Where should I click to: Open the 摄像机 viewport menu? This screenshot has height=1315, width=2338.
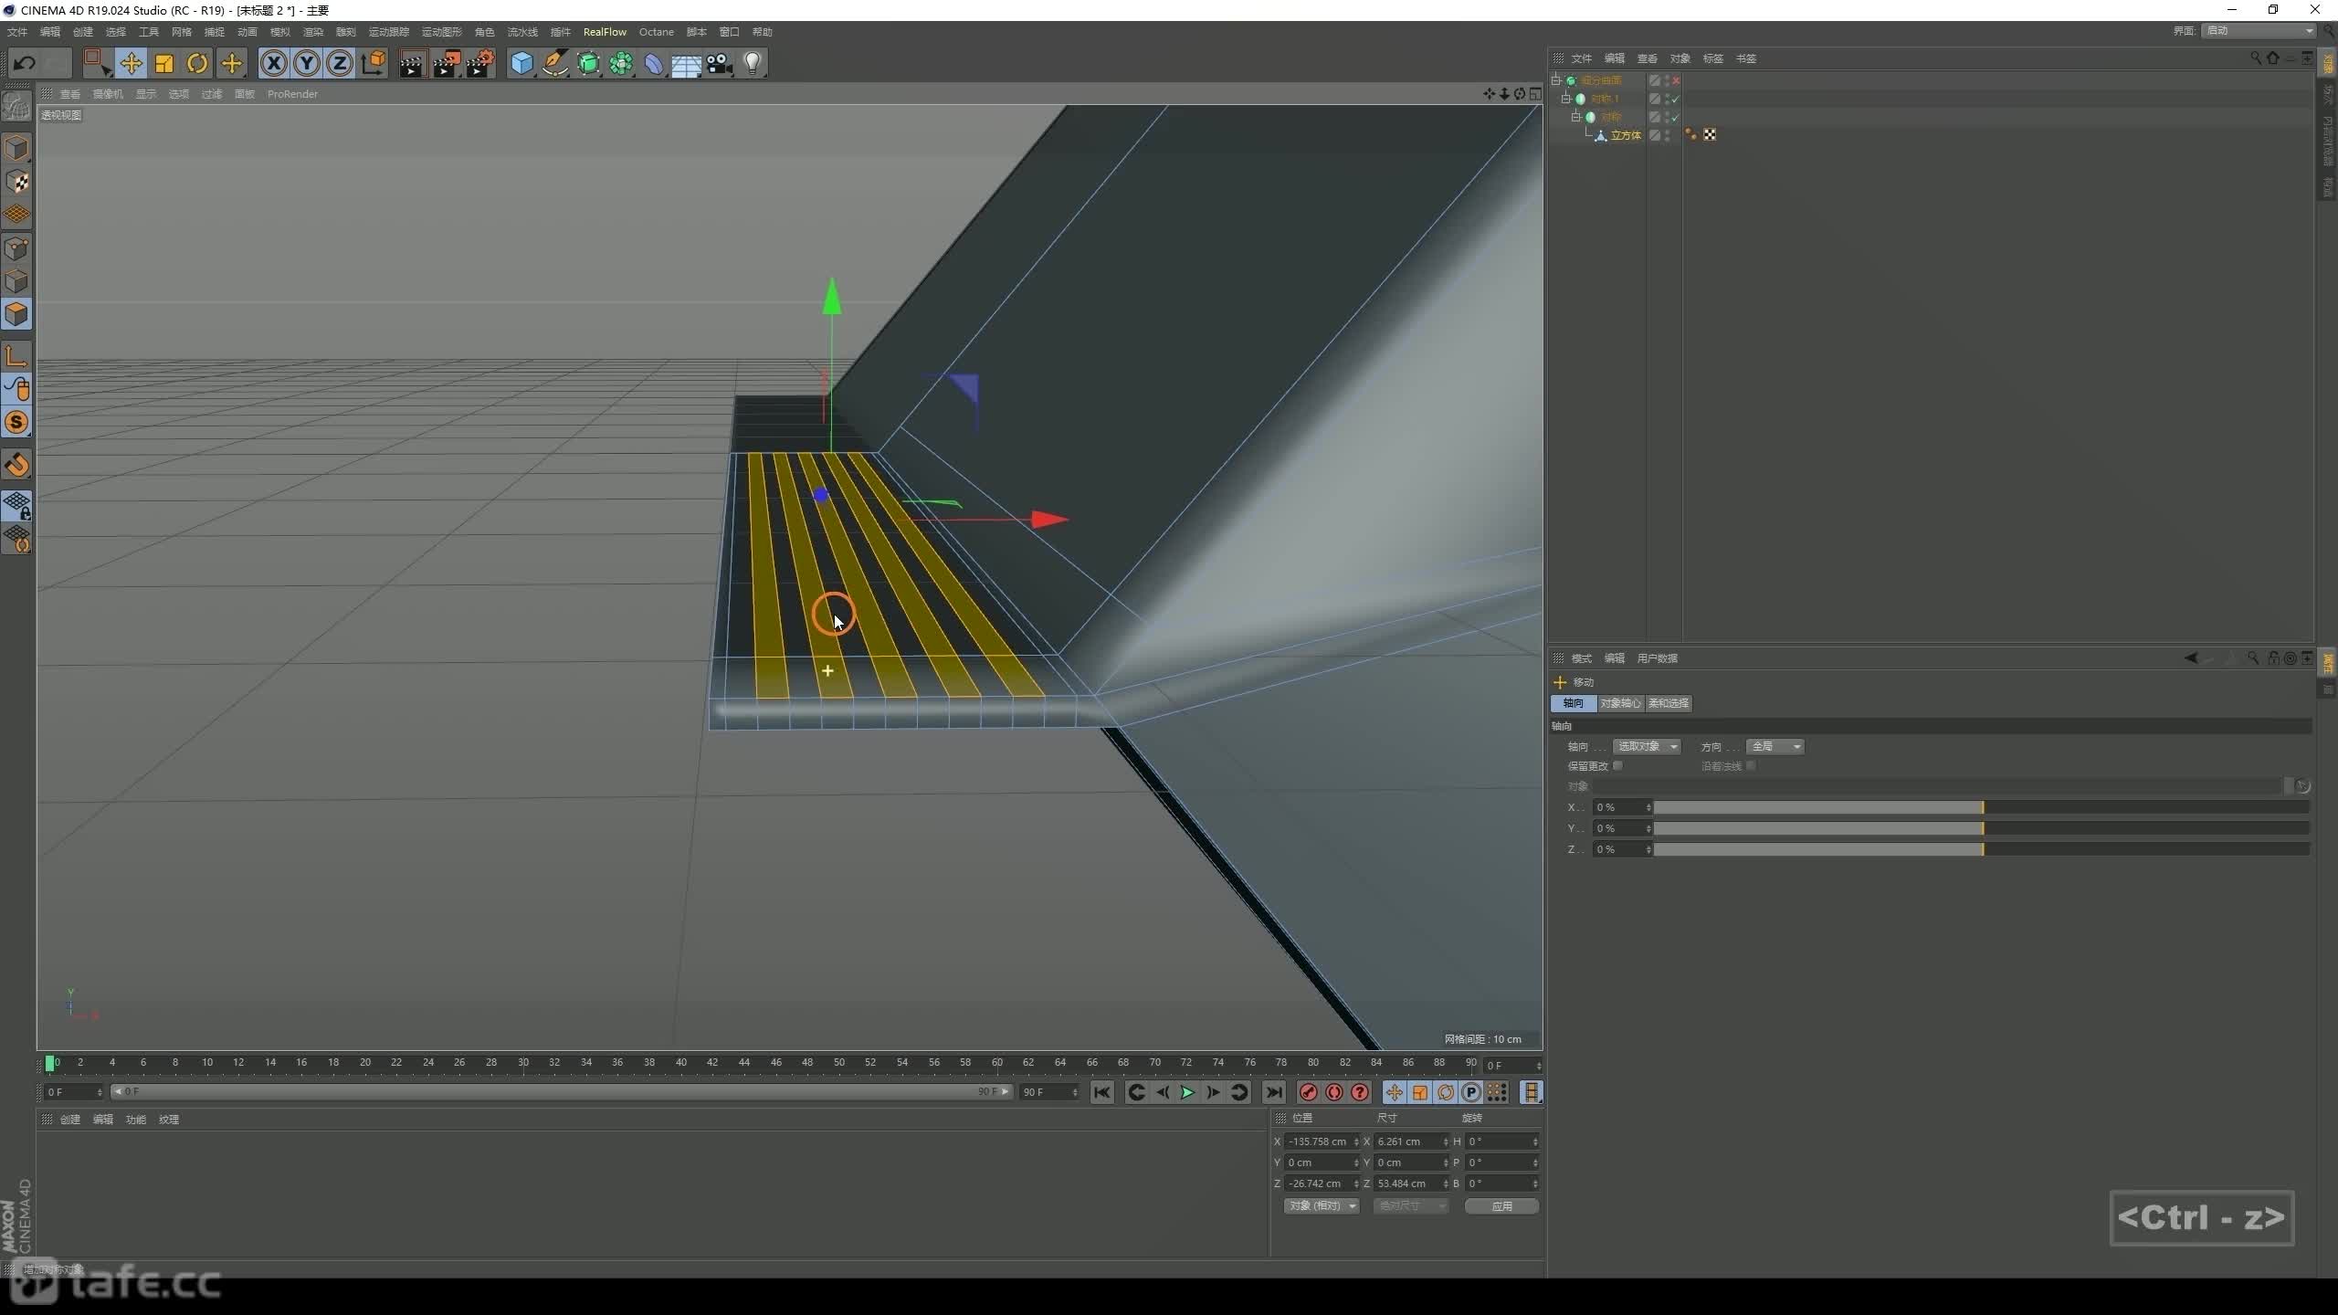click(108, 94)
